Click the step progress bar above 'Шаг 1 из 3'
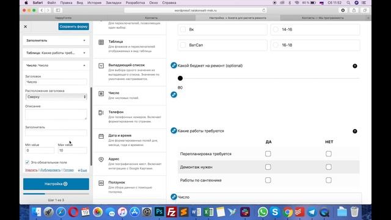The width and height of the screenshot is (391, 220). tap(56, 194)
